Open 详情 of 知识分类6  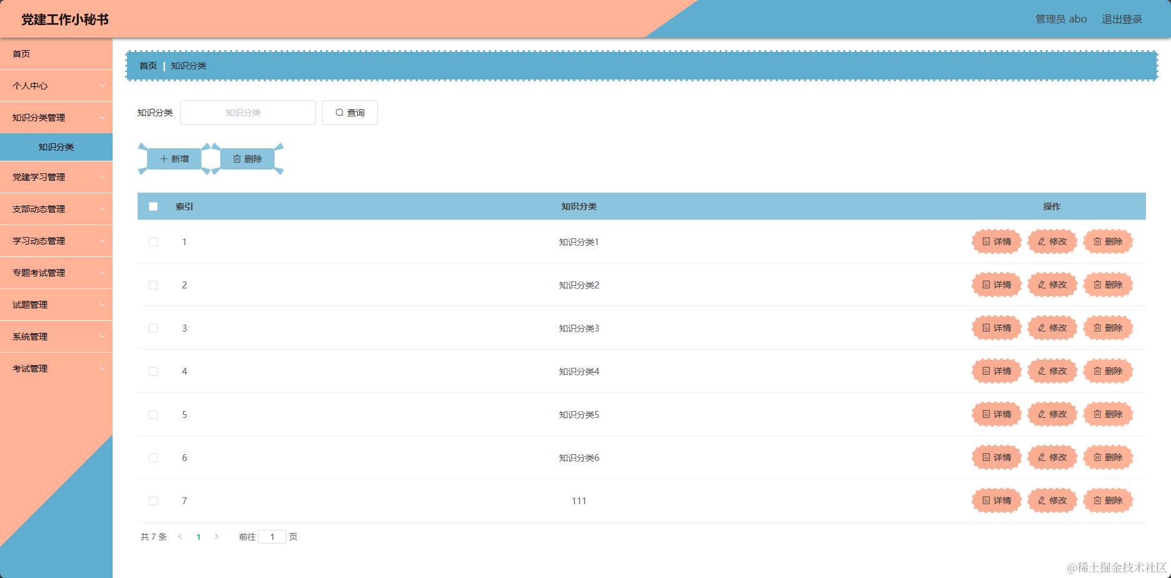[x=996, y=457]
